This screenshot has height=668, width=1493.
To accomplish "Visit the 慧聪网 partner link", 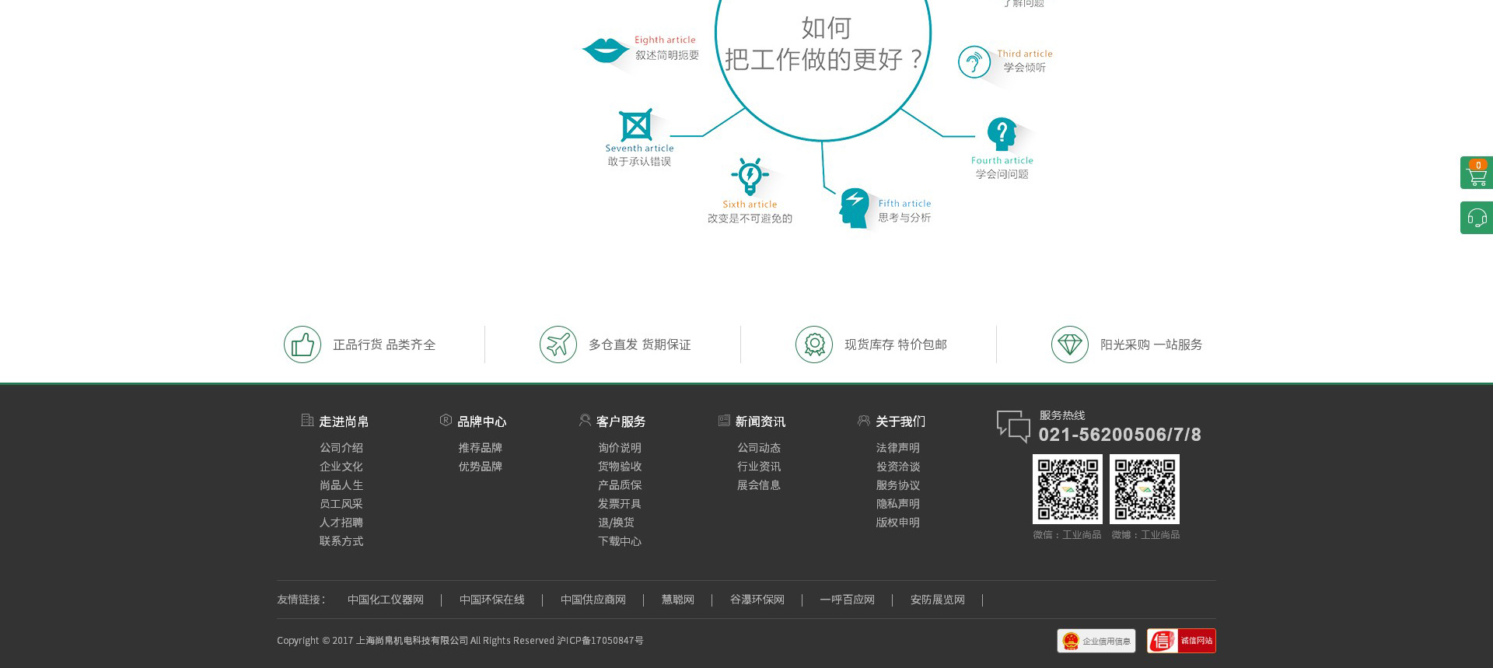I will [677, 600].
